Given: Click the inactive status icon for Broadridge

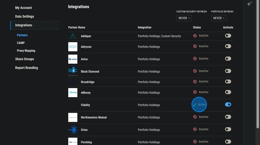Looking at the screenshot, I should (x=195, y=81).
